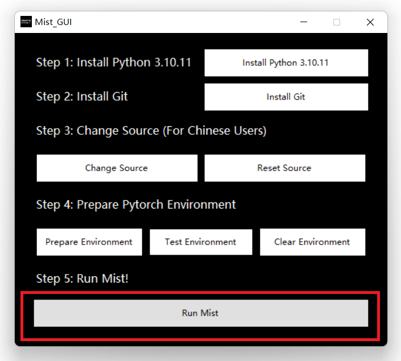
Task: Click the Mist_GUI app icon in title bar
Action: 26,22
